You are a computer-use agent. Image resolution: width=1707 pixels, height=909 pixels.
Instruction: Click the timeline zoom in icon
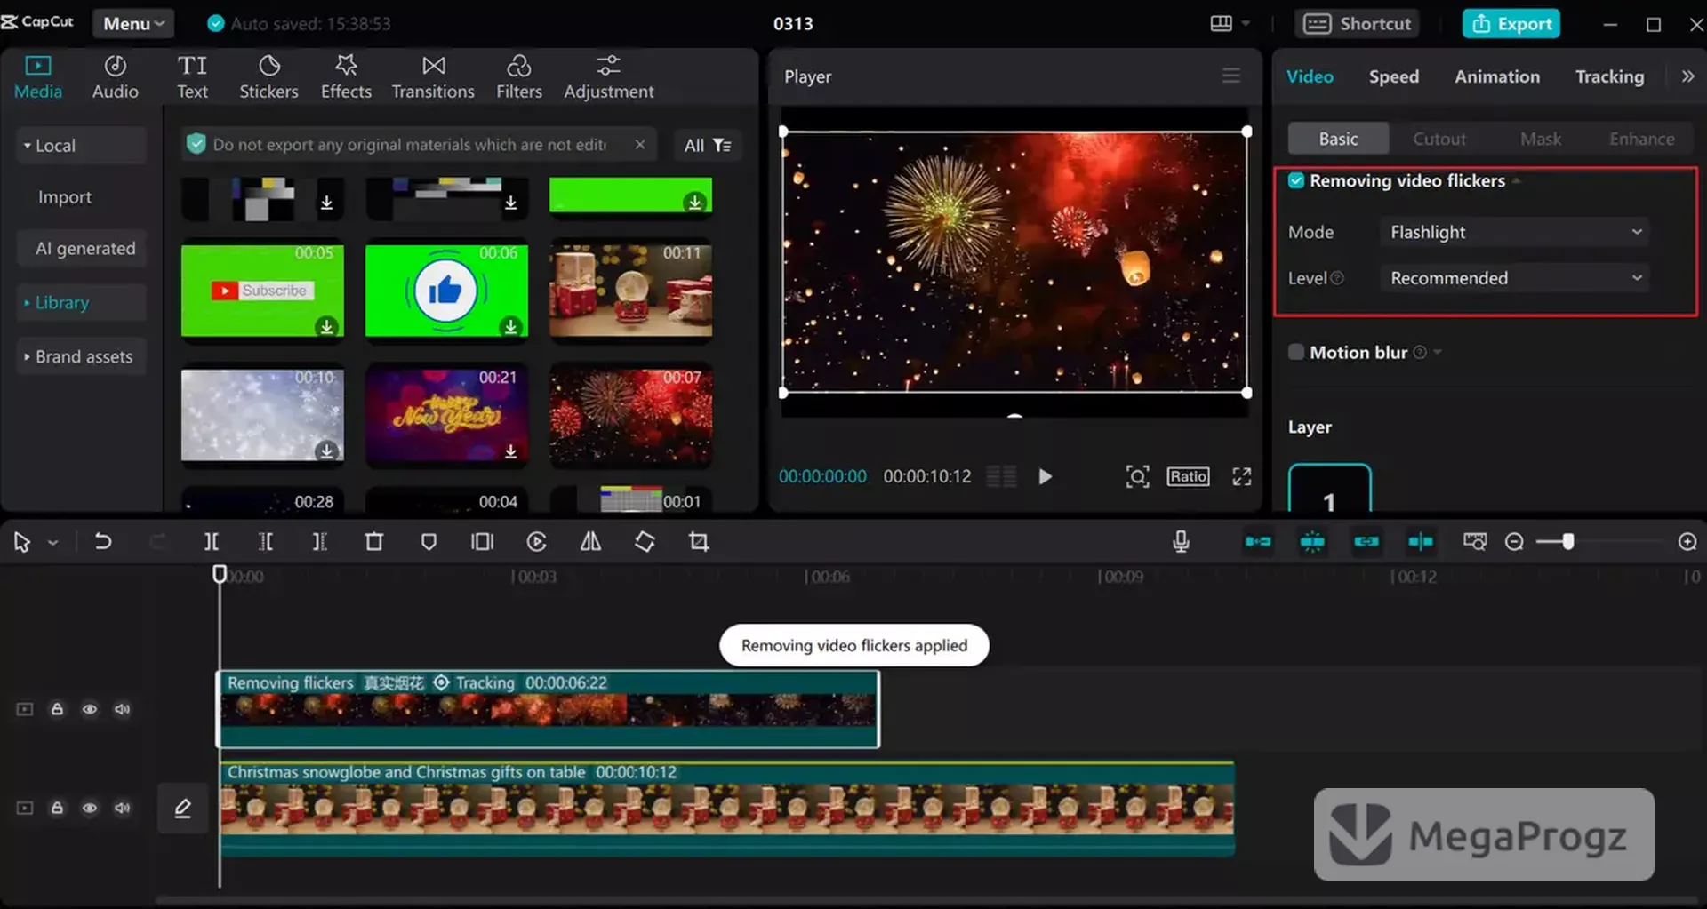[x=1687, y=541]
